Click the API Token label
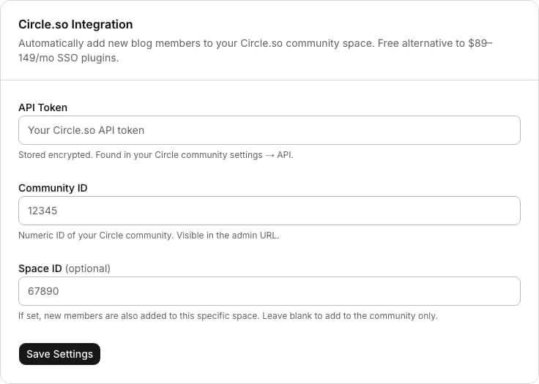The width and height of the screenshot is (539, 384). pyautogui.click(x=43, y=108)
